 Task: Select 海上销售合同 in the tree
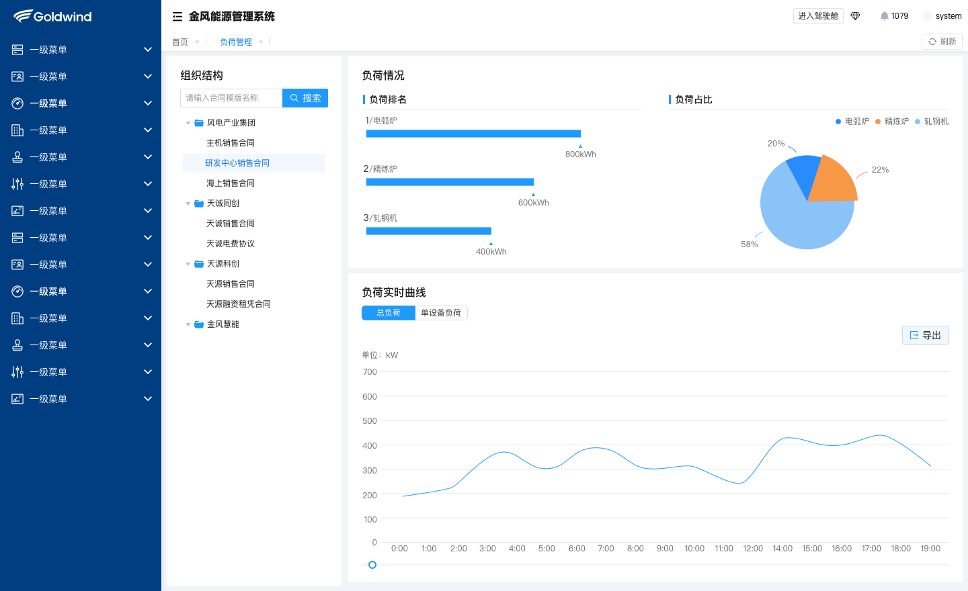(x=231, y=183)
